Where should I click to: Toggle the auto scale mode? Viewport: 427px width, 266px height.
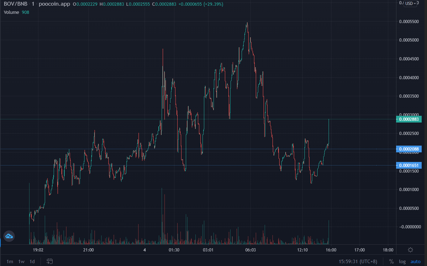[x=416, y=261]
